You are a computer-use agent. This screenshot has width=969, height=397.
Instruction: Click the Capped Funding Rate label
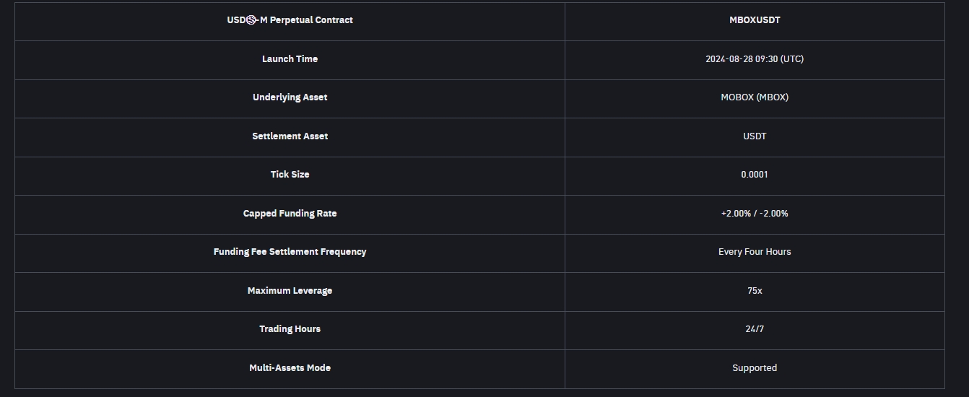click(290, 214)
